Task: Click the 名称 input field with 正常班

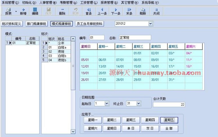Action: [135, 38]
